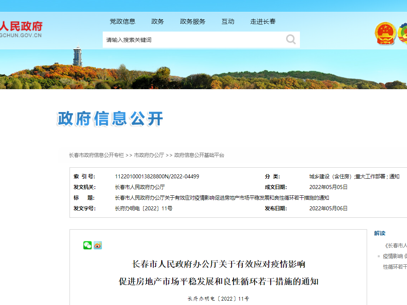The height and width of the screenshot is (305, 407).
Task: Share the article via the WeChat icon
Action: (87, 245)
